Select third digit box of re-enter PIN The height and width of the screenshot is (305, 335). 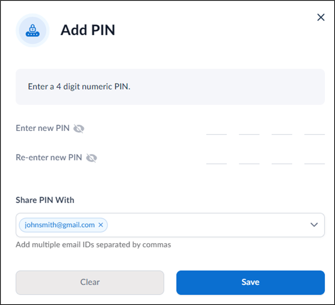(x=282, y=158)
